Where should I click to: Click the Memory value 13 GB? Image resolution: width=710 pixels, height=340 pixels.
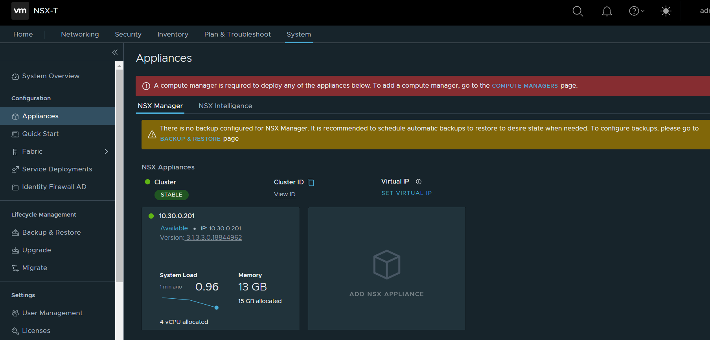coord(252,287)
